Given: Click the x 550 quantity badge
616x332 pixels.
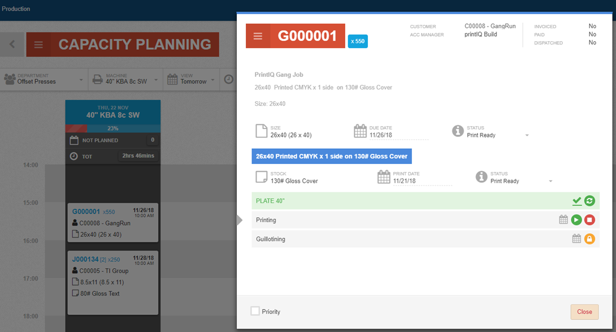Looking at the screenshot, I should click(358, 41).
